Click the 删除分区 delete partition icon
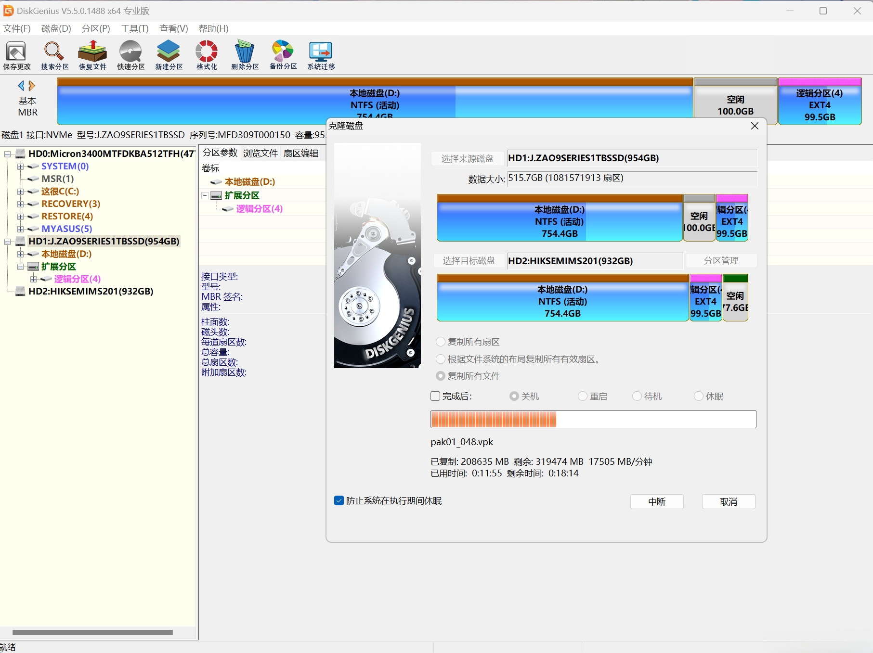This screenshot has width=873, height=653. 245,55
